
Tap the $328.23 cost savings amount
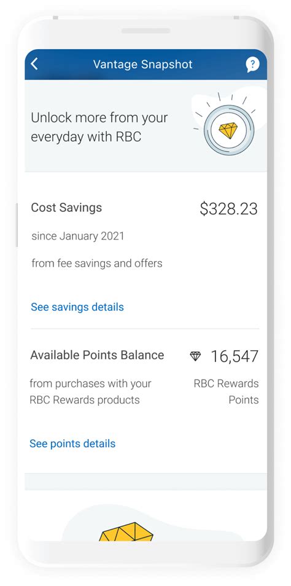click(x=228, y=209)
